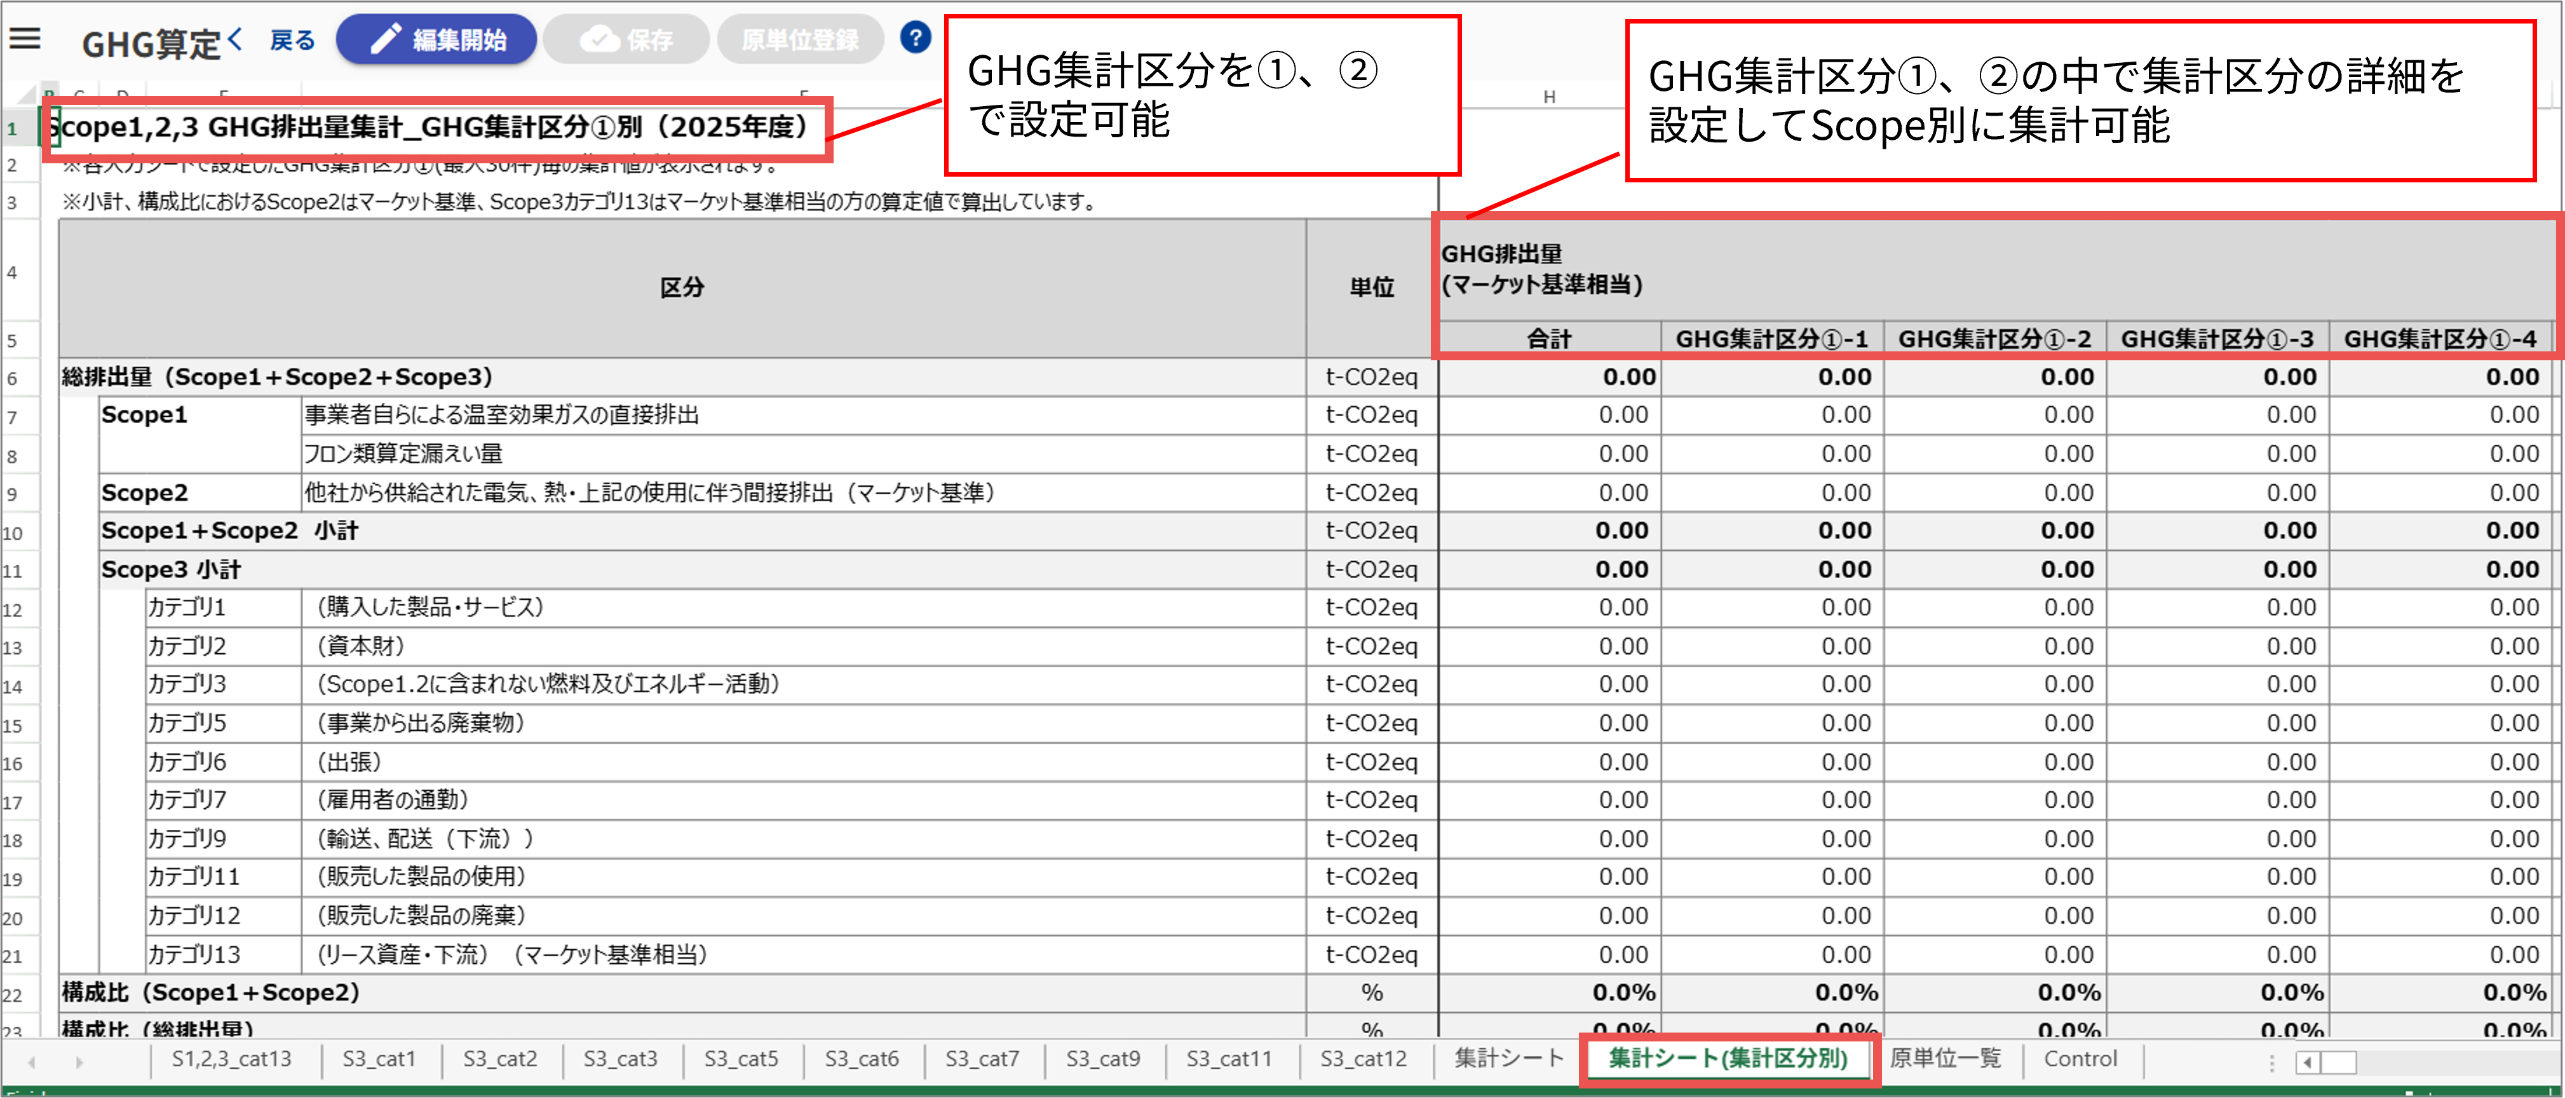2565x1098 pixels.
Task: Open the 原単位一覧 sheet tab
Action: pyautogui.click(x=1945, y=1058)
